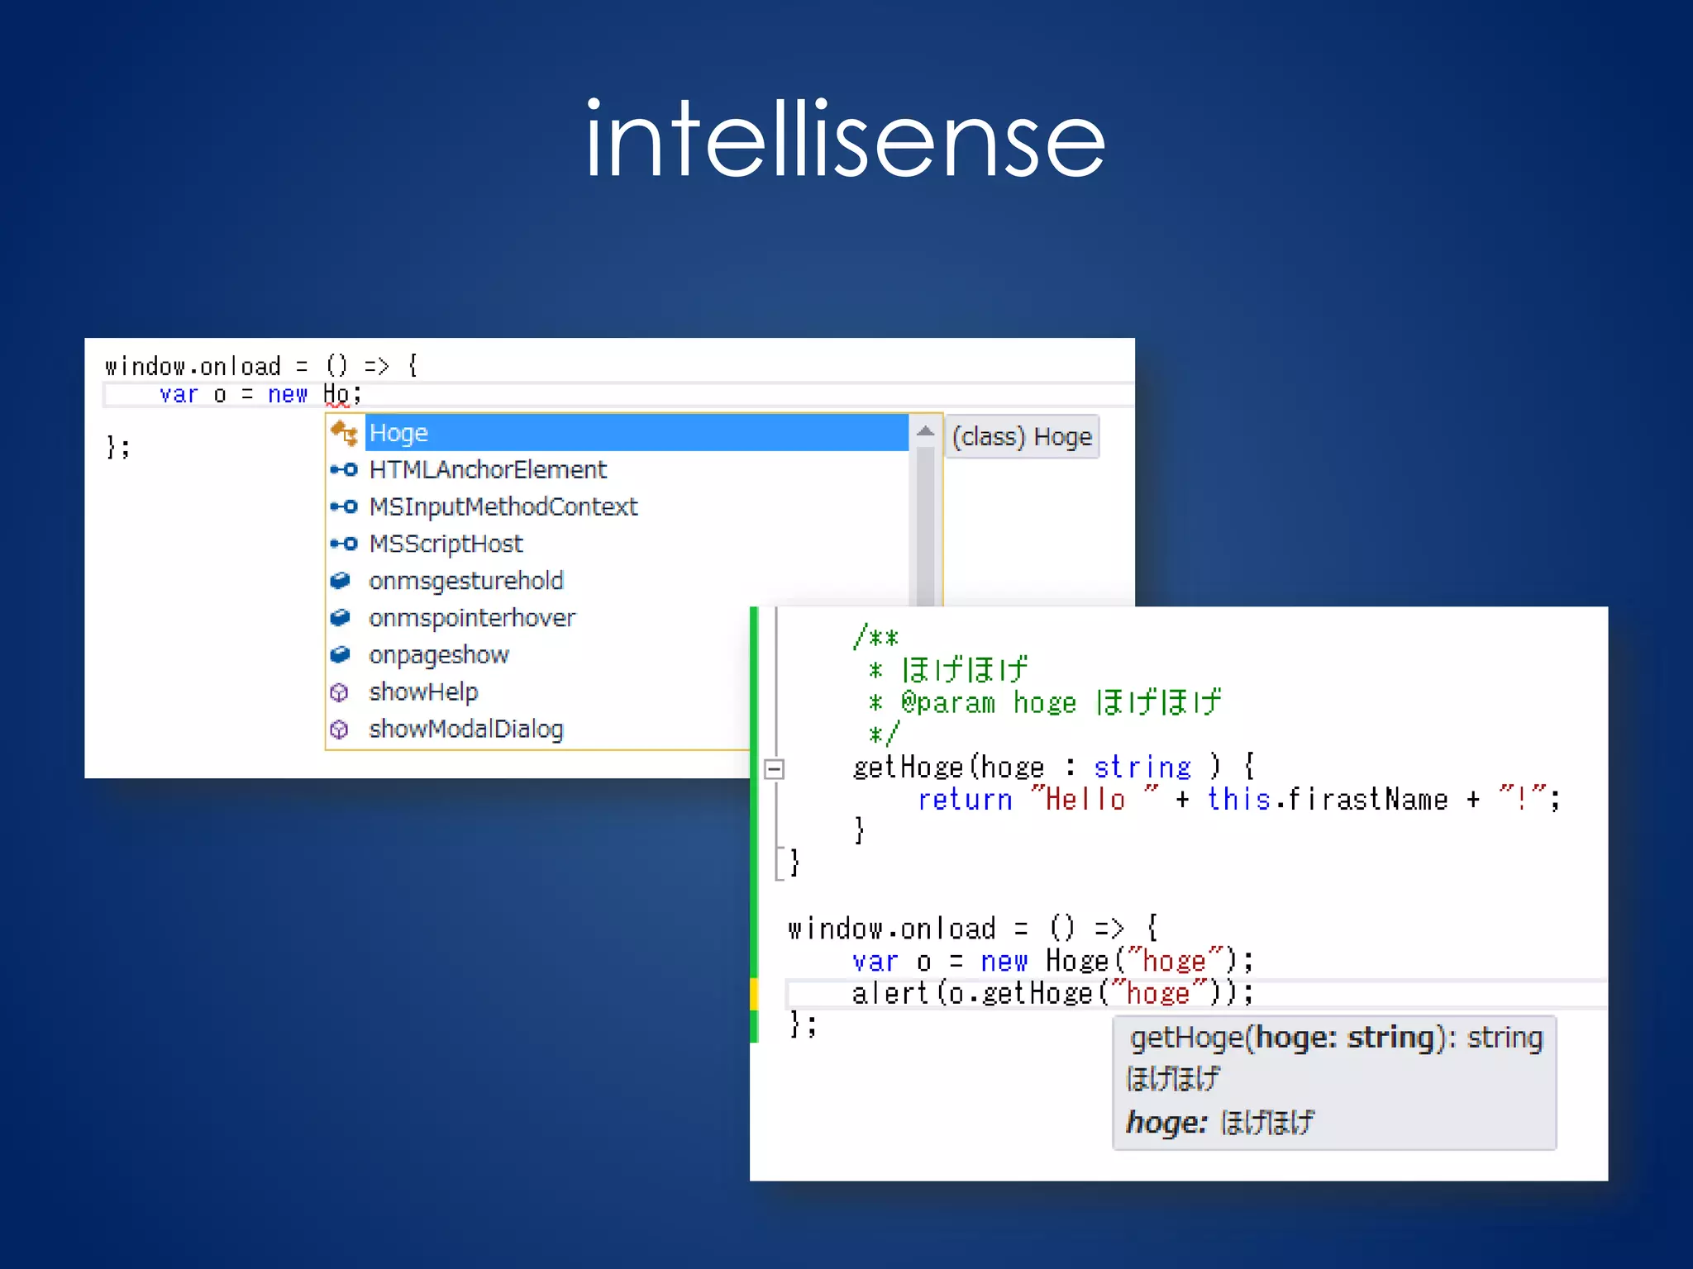Click the '@param hoge' comment line
Viewport: 1693px width, 1269px height.
tap(1045, 703)
